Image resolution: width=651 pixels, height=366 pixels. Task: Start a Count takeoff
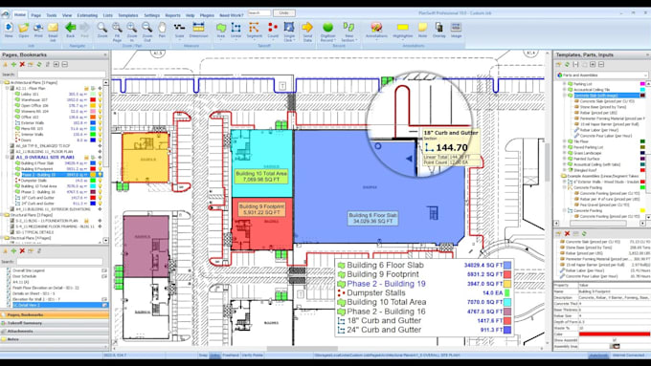tap(273, 28)
